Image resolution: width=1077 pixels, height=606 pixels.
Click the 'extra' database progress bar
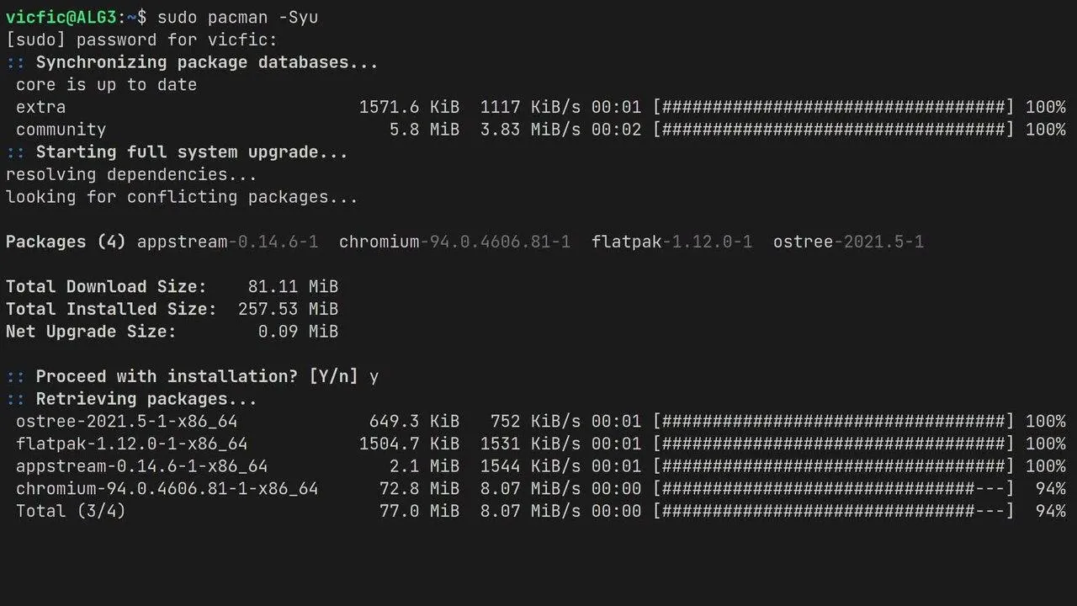834,107
